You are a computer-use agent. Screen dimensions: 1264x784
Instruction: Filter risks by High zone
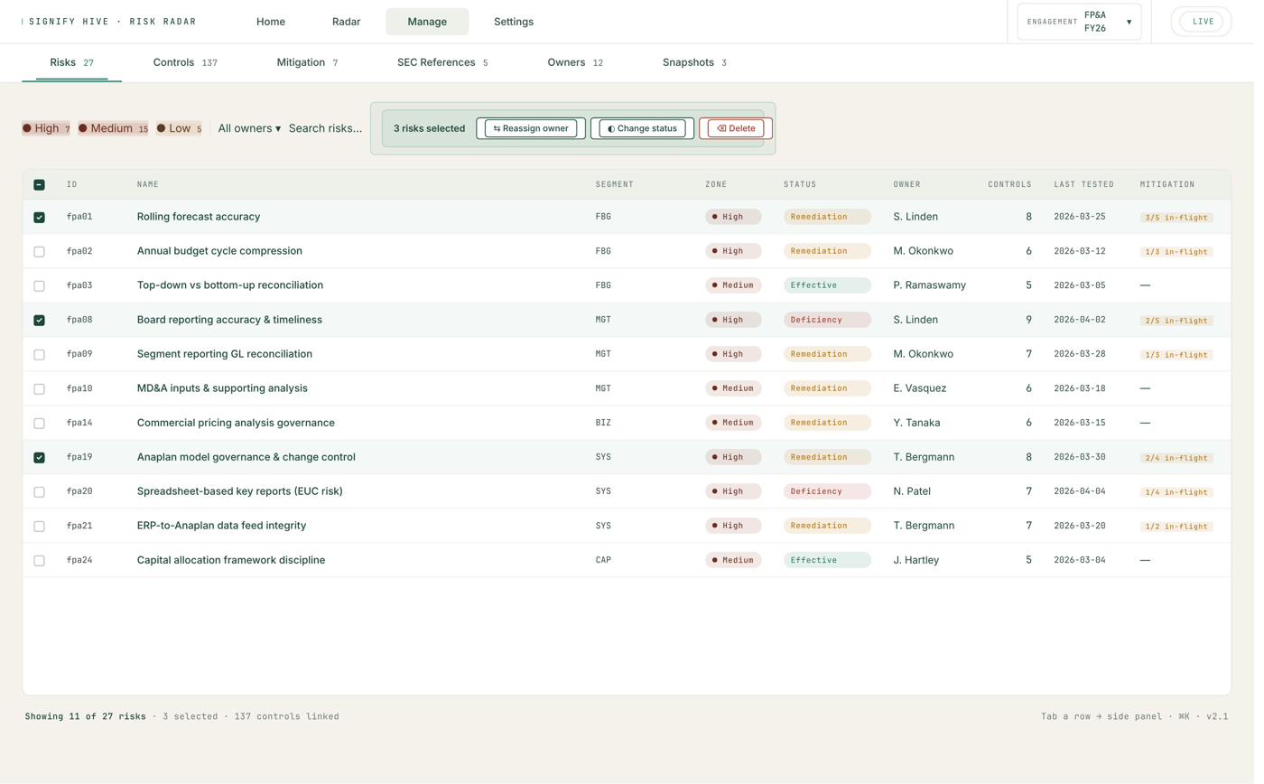(46, 128)
